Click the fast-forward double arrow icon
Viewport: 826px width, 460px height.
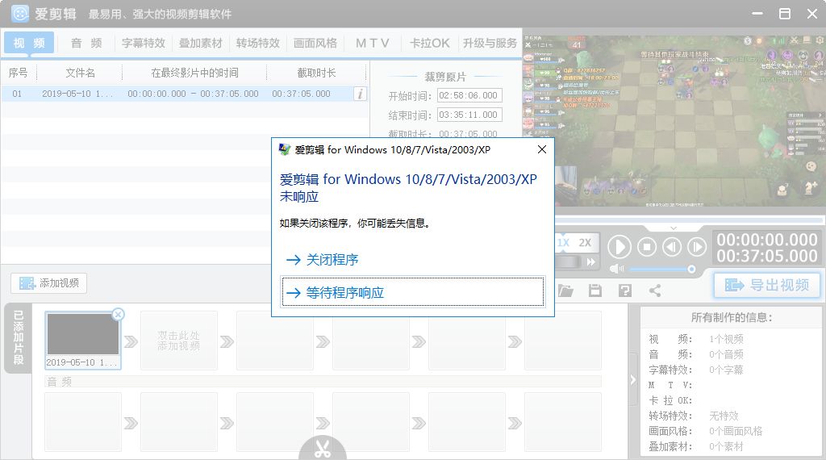pyautogui.click(x=591, y=262)
